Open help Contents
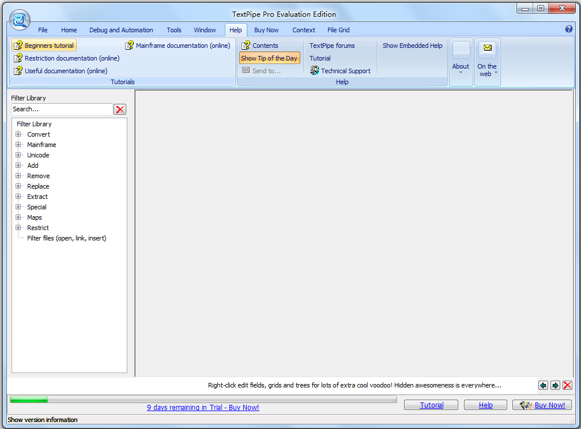The height and width of the screenshot is (429, 581). click(260, 46)
